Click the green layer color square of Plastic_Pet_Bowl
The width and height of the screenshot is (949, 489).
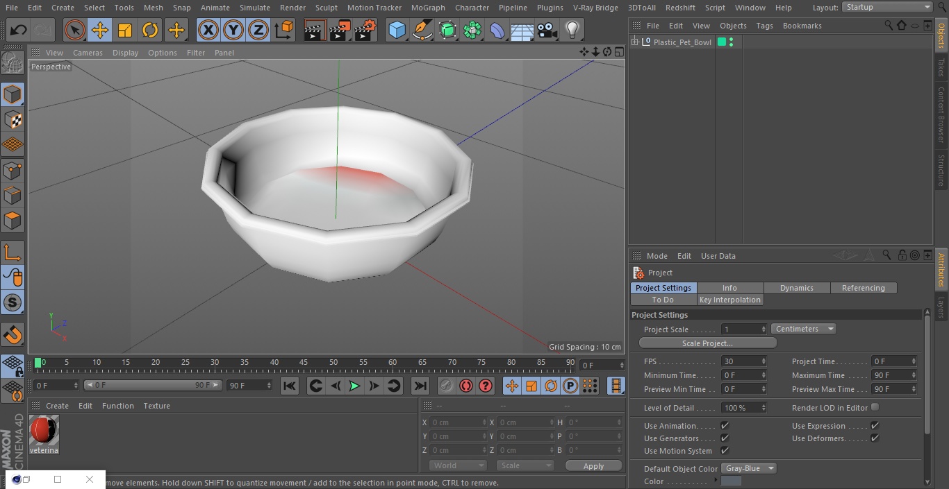click(722, 42)
